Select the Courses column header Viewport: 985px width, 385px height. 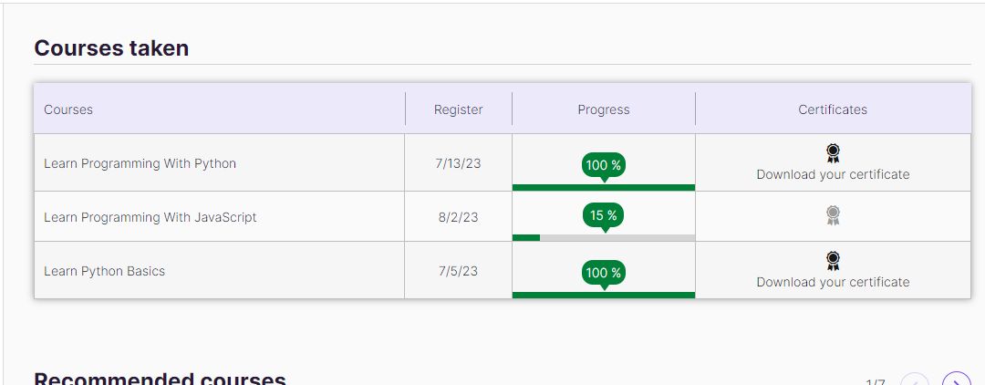(68, 109)
